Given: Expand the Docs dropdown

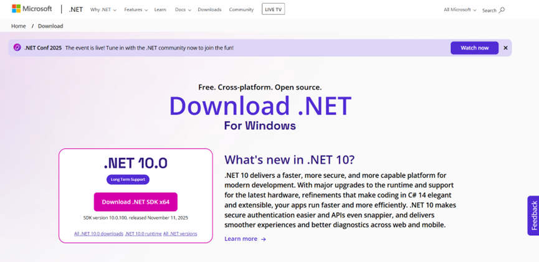Looking at the screenshot, I should pyautogui.click(x=183, y=9).
